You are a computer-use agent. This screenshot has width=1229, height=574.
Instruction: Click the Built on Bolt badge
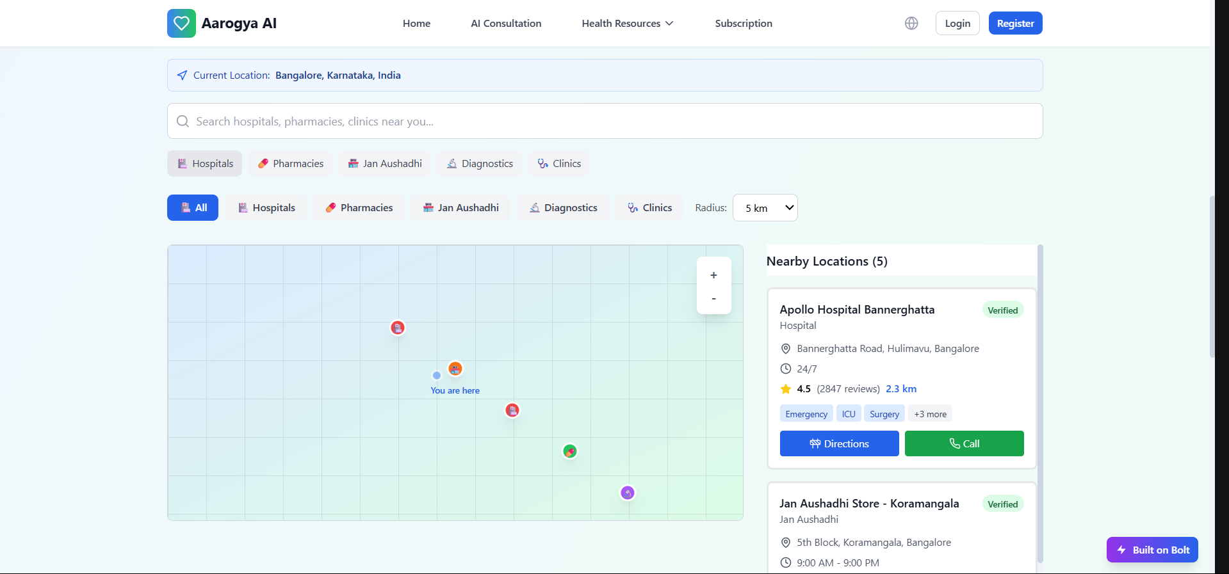coord(1152,550)
